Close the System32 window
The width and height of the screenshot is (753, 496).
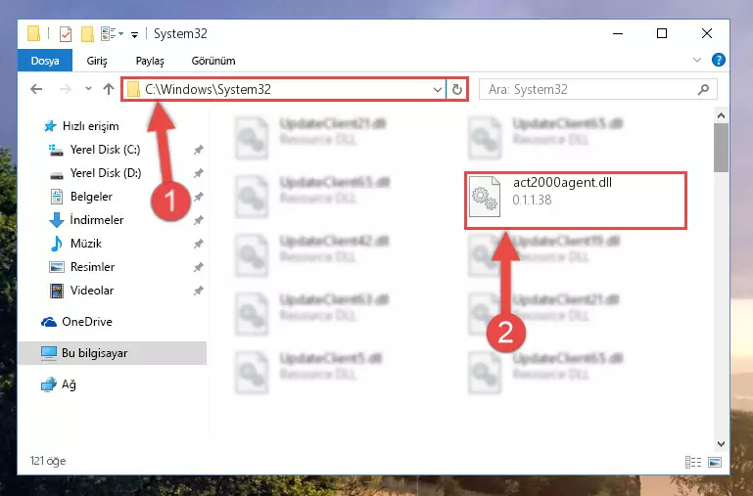tap(706, 33)
